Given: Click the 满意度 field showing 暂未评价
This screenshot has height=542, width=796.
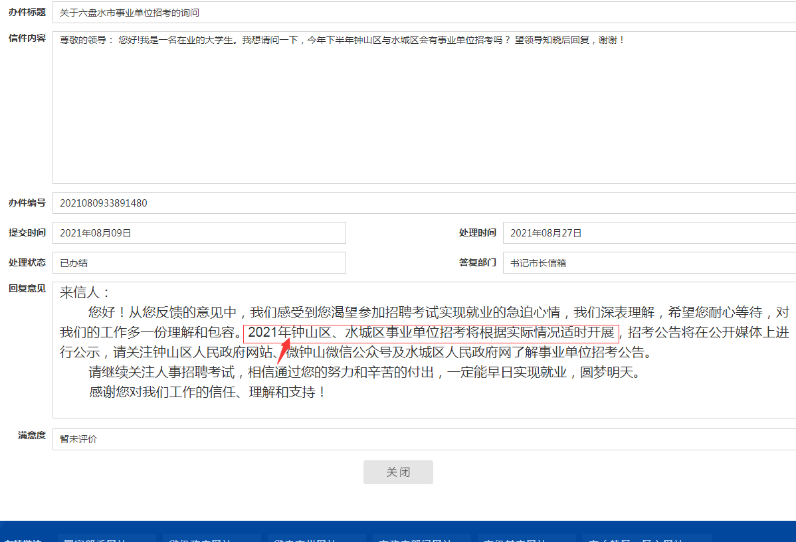Looking at the screenshot, I should point(424,439).
